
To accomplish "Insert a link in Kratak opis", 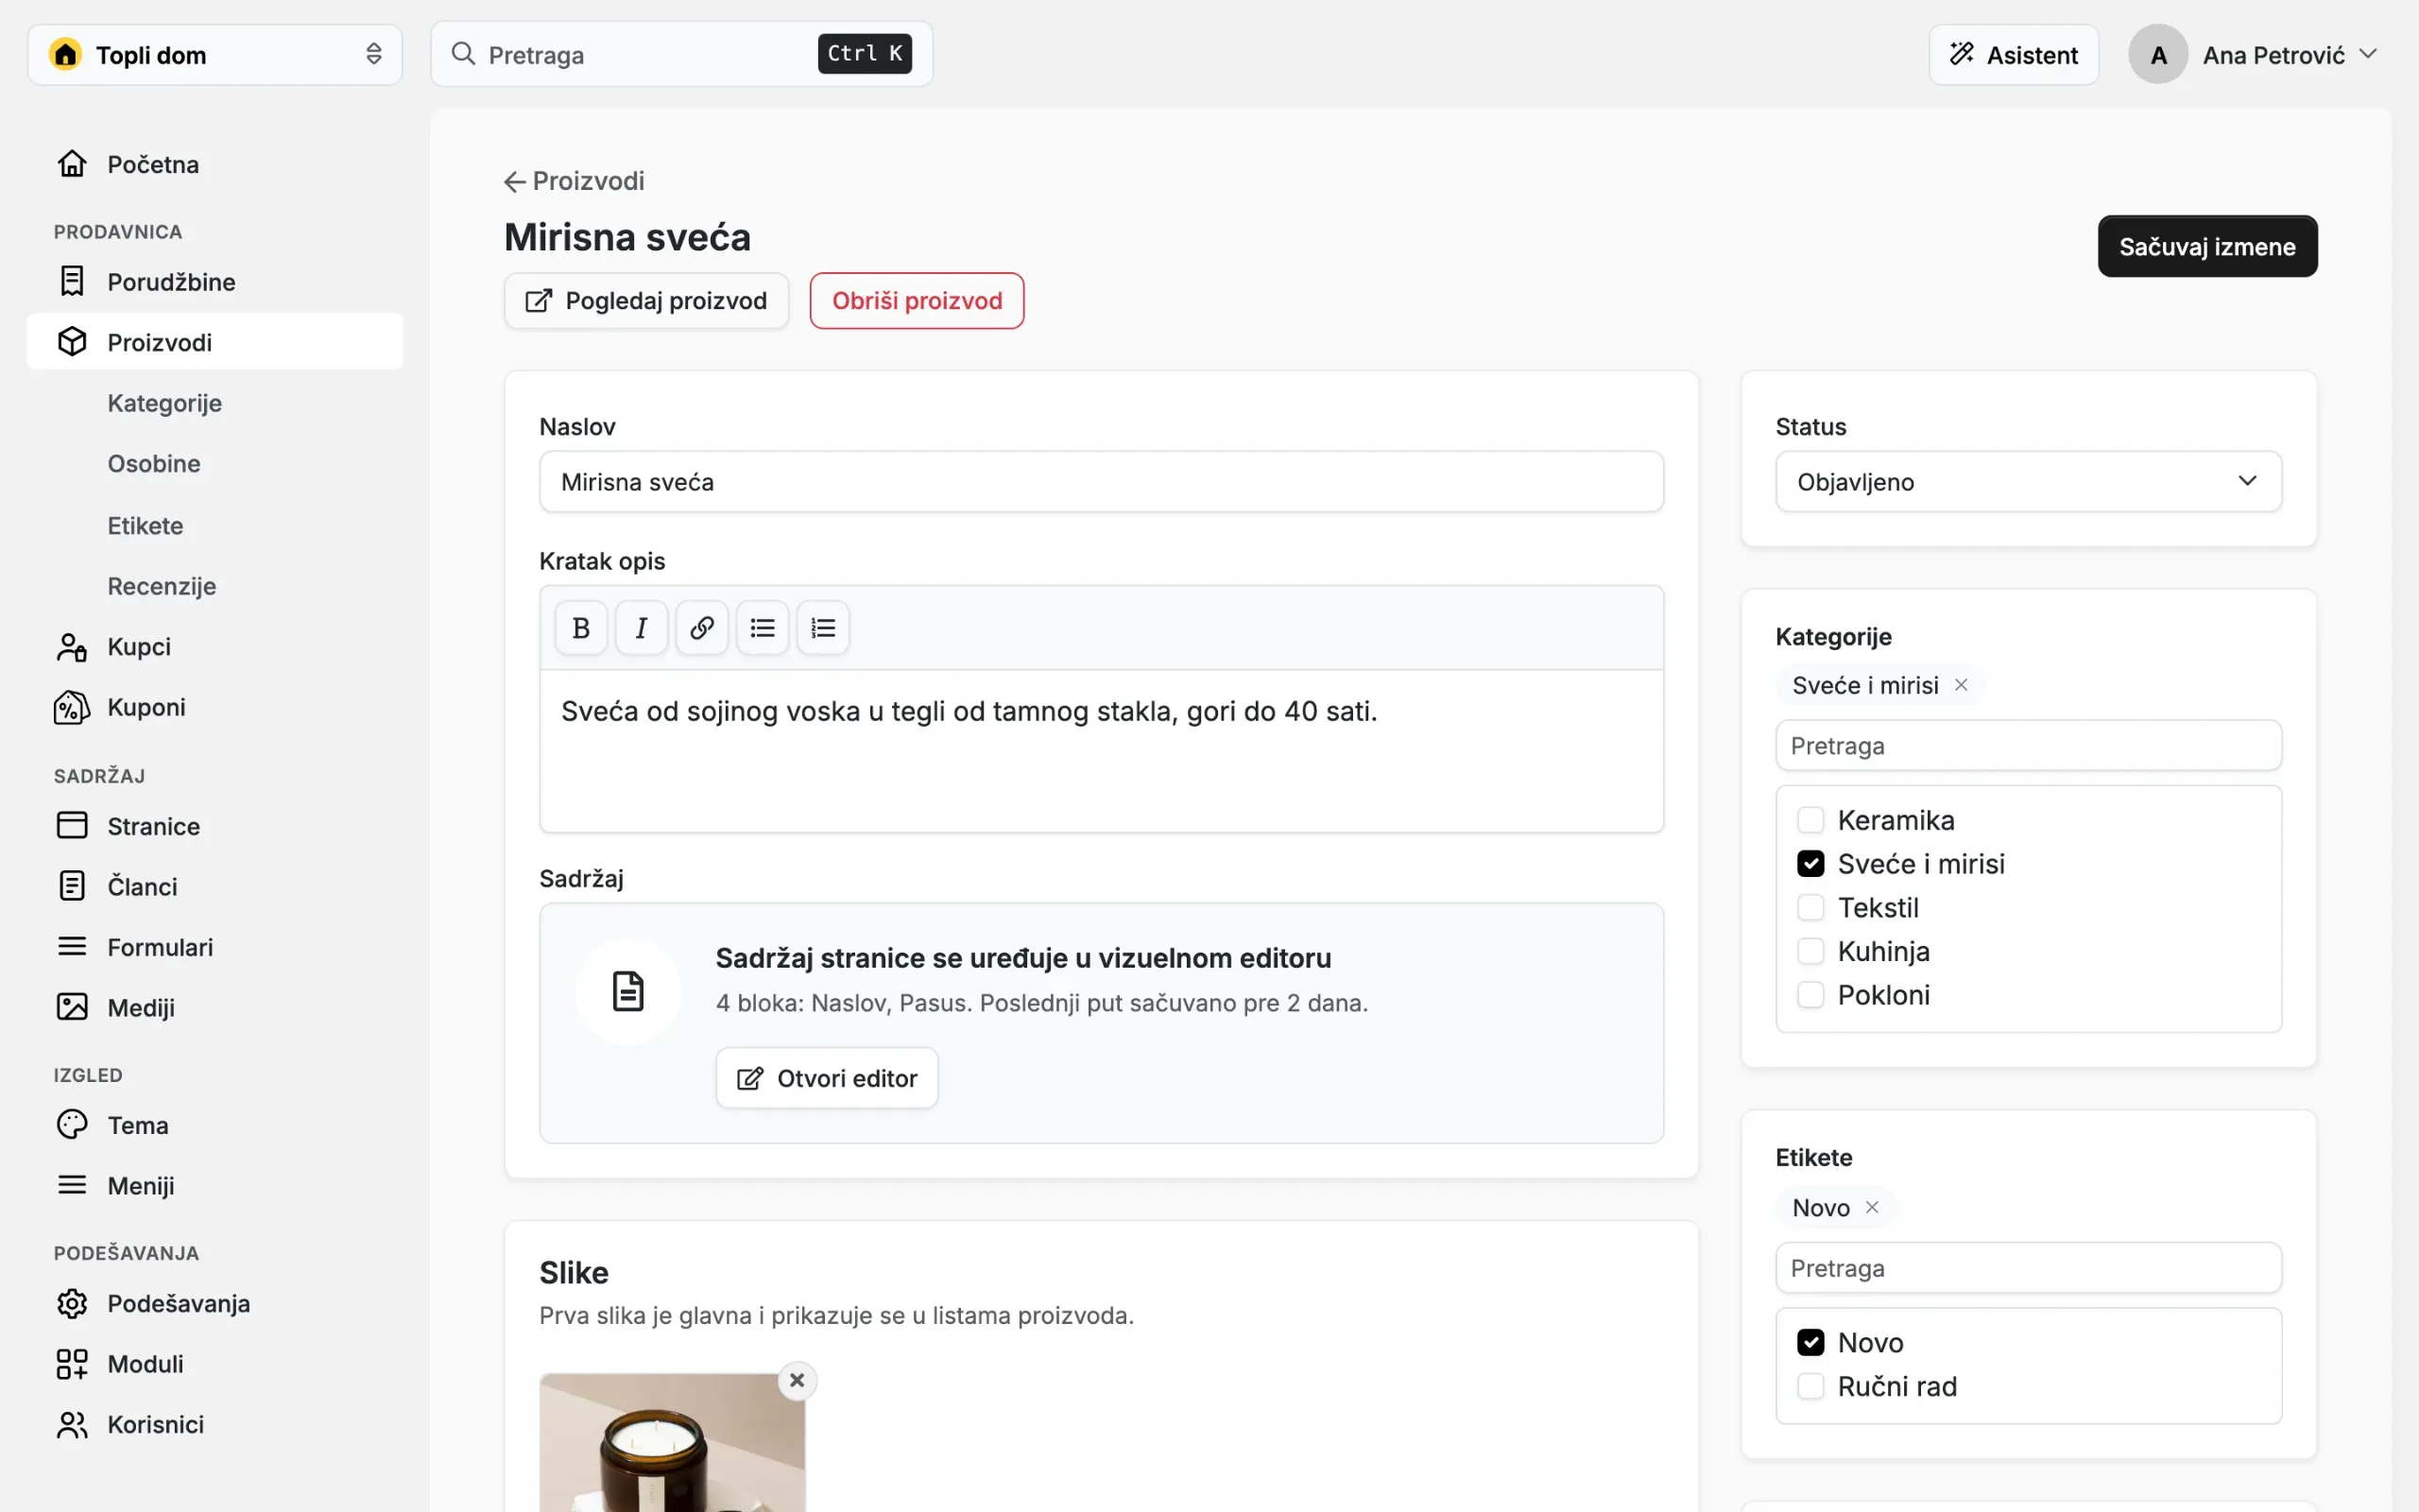I will coord(702,628).
